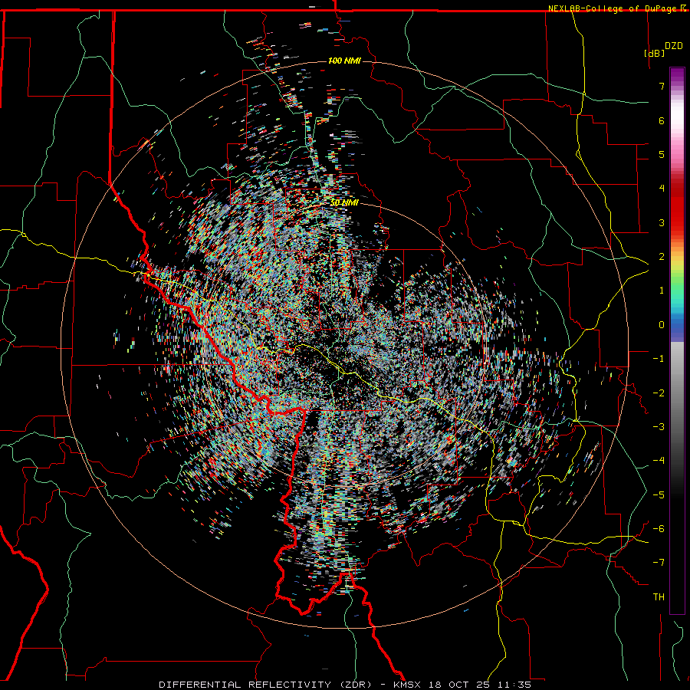690x690 pixels.
Task: Click the ZDR color scale bar
Action: pyautogui.click(x=677, y=340)
